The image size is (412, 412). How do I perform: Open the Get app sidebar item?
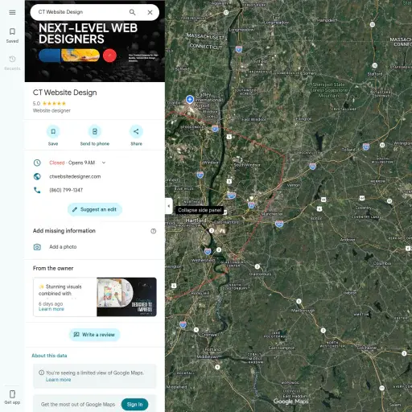click(x=12, y=398)
